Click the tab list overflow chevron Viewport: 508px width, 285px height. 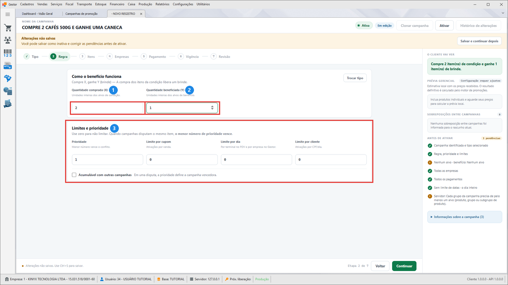(x=503, y=13)
